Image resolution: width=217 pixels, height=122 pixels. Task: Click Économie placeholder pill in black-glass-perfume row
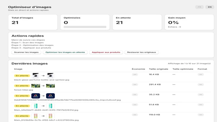135,74
